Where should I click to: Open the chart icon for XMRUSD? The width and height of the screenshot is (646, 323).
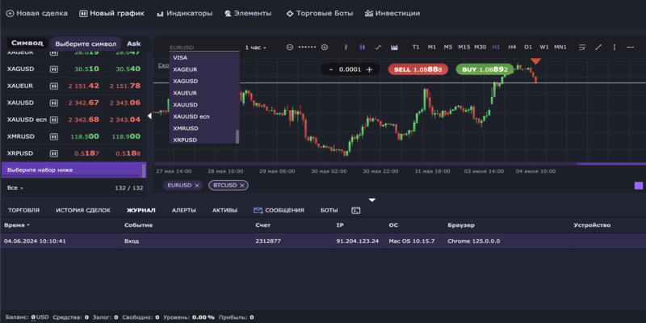(x=53, y=136)
